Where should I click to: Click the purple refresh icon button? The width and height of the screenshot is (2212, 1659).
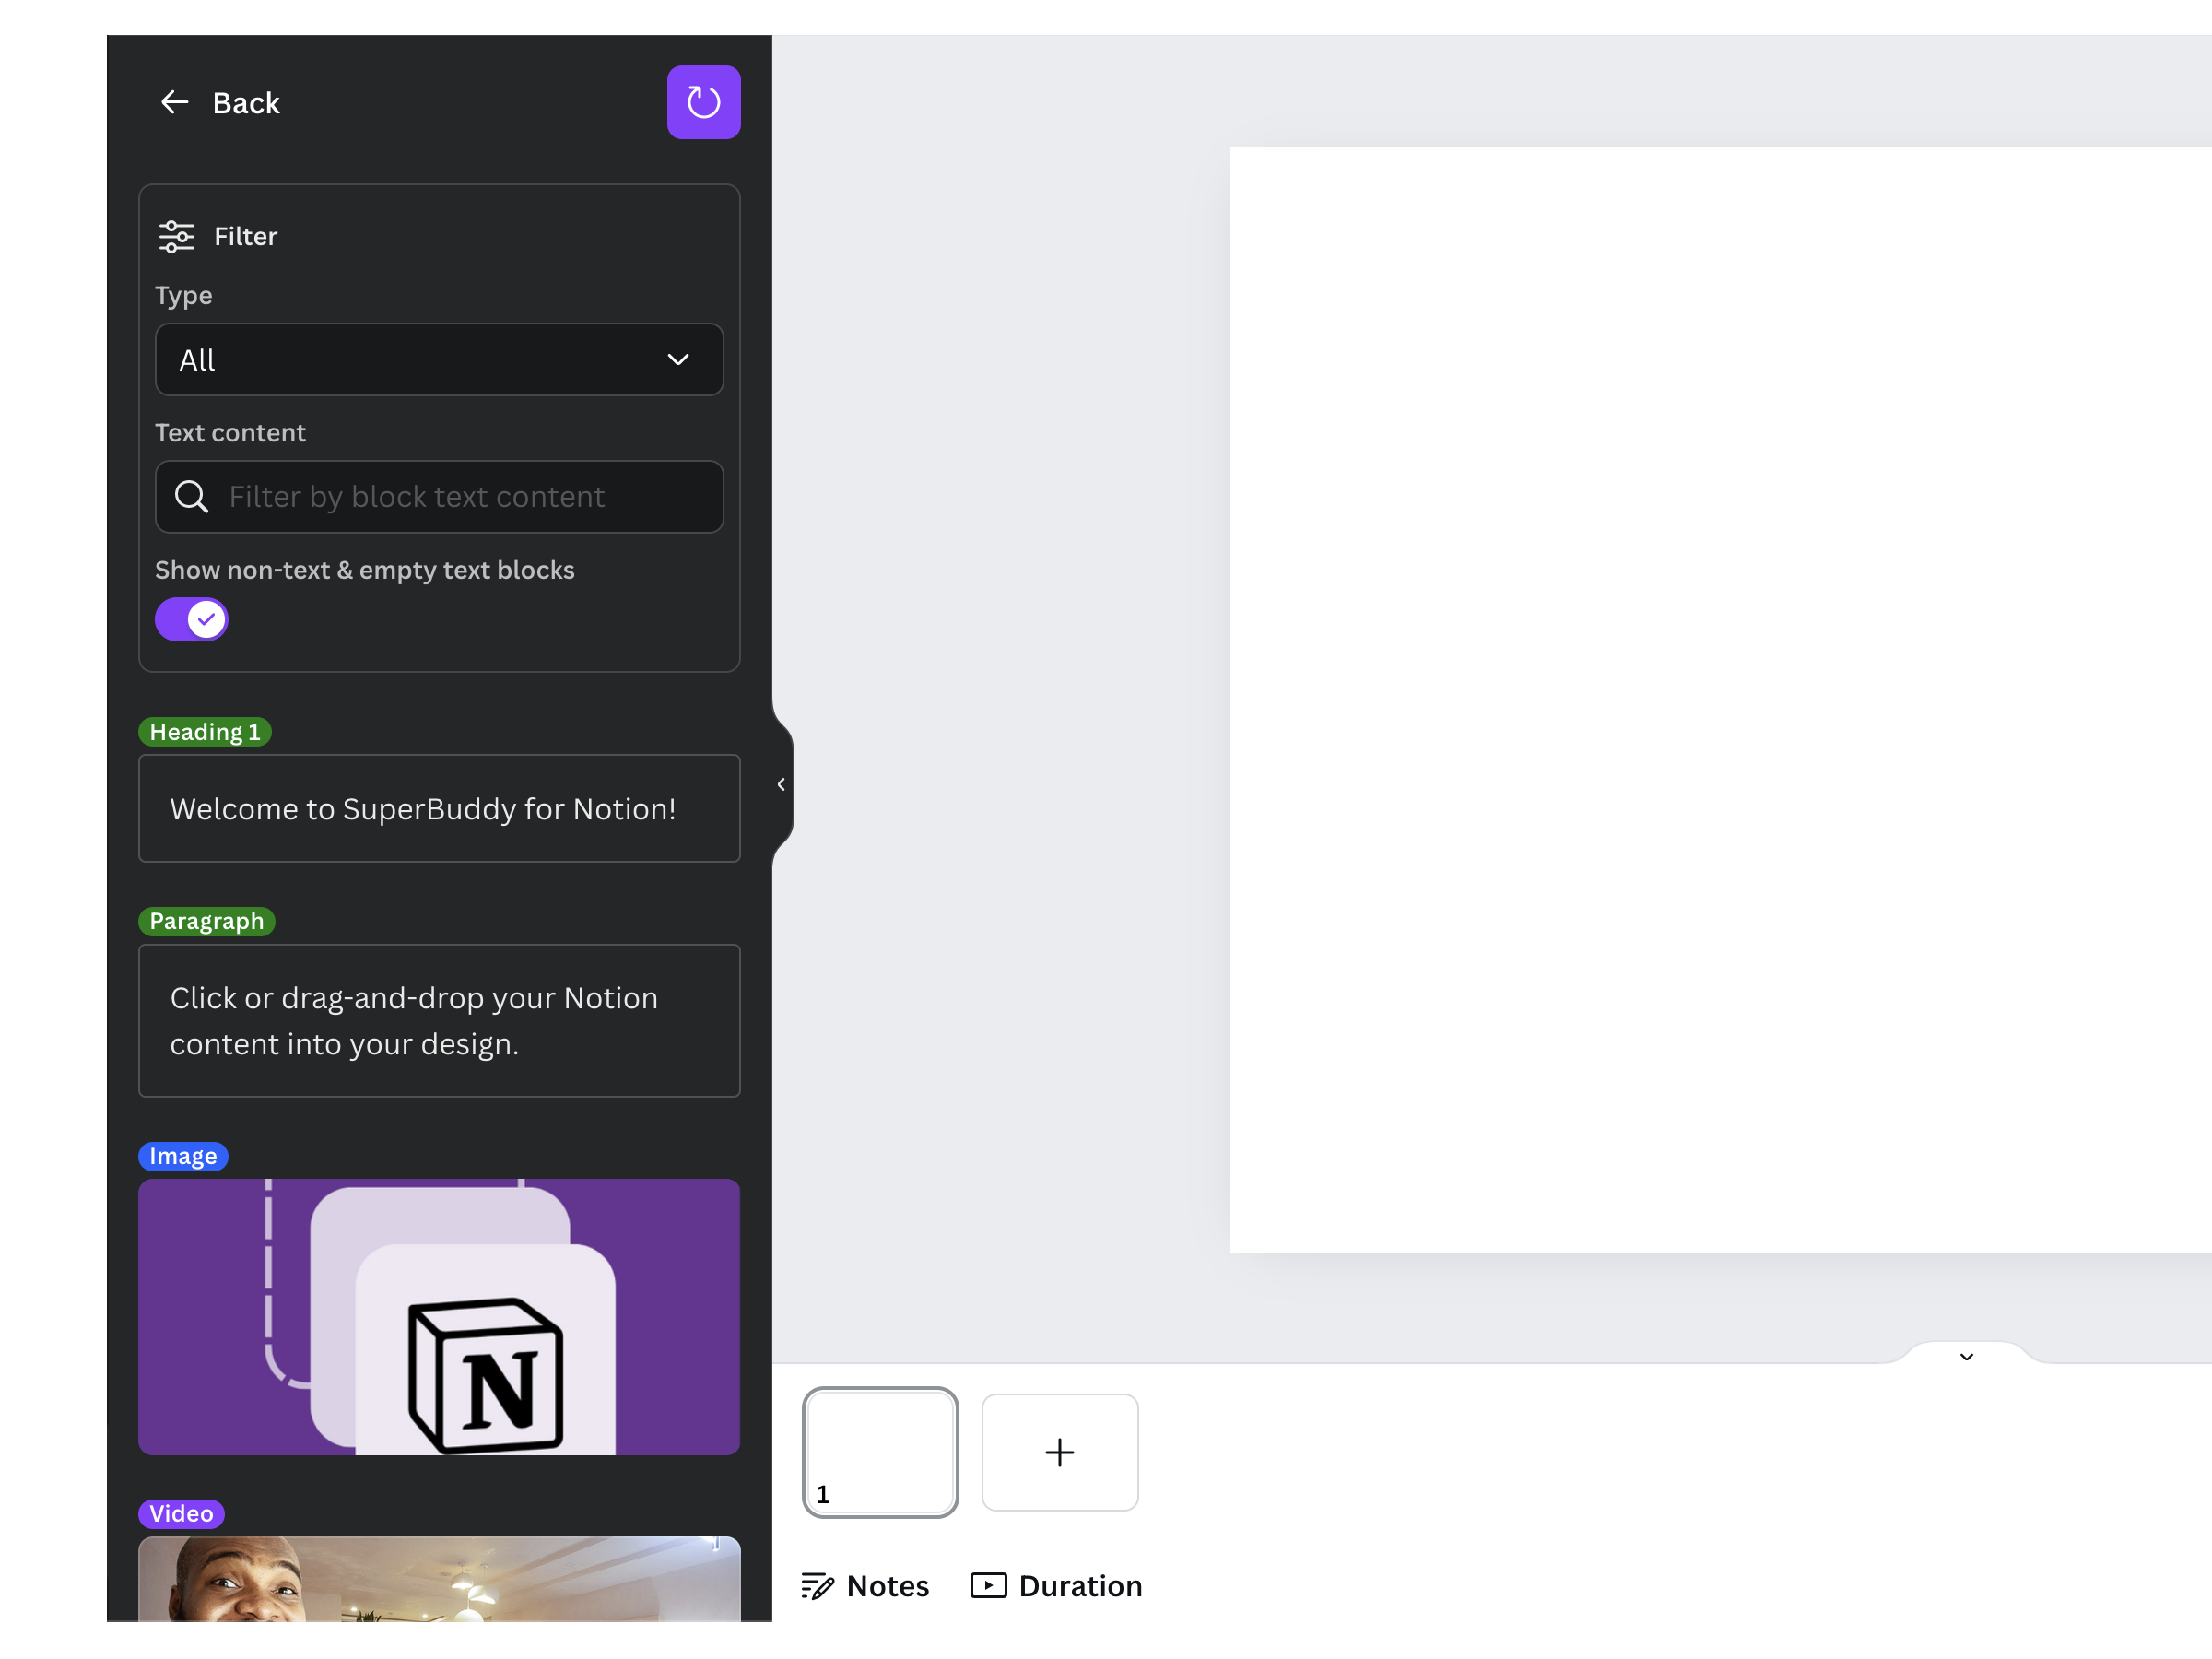pyautogui.click(x=703, y=102)
